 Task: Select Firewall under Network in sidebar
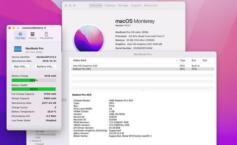coord(39,144)
